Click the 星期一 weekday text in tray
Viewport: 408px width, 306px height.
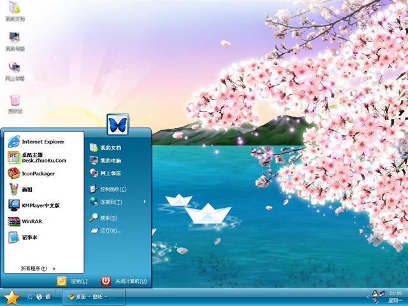tap(395, 300)
